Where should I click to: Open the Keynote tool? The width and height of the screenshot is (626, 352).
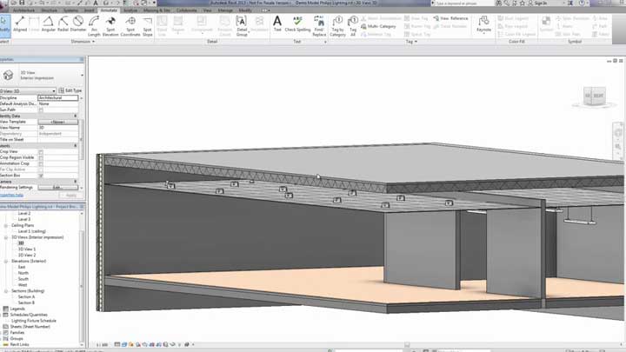pos(484,23)
